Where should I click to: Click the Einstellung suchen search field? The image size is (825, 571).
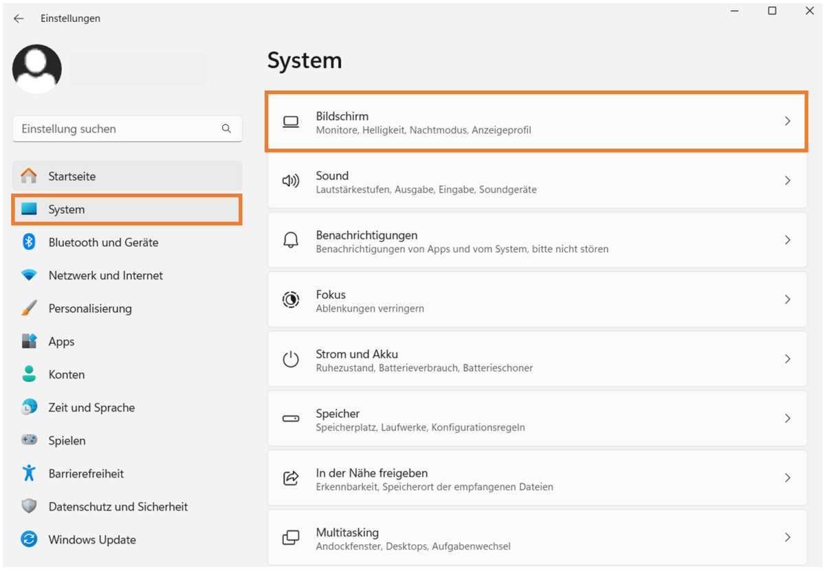pyautogui.click(x=127, y=128)
